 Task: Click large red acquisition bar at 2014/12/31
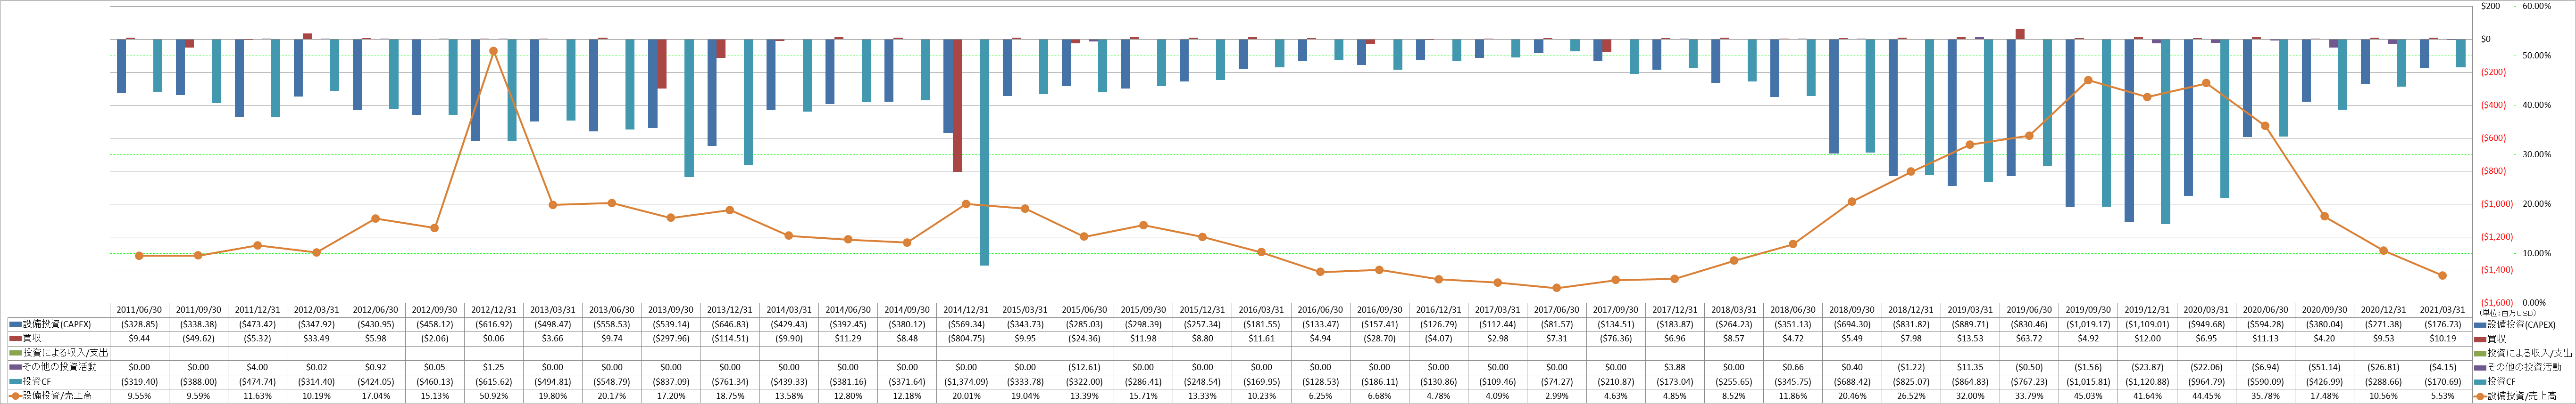click(x=957, y=106)
